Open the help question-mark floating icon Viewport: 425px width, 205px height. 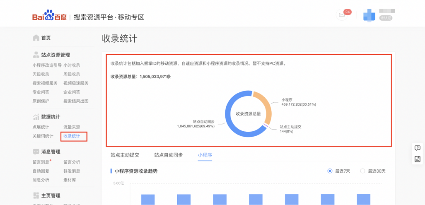tap(417, 148)
